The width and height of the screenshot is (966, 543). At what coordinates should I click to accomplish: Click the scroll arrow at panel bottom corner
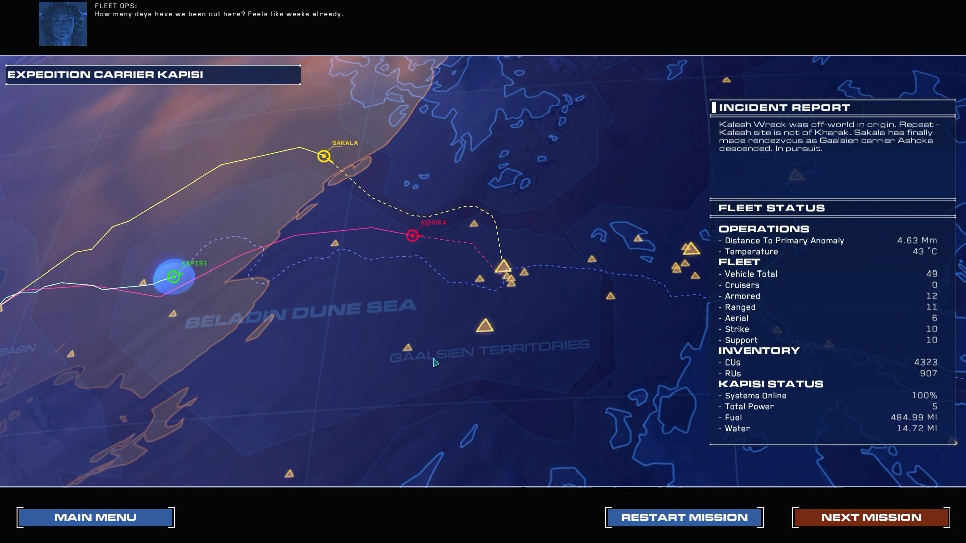(x=952, y=441)
